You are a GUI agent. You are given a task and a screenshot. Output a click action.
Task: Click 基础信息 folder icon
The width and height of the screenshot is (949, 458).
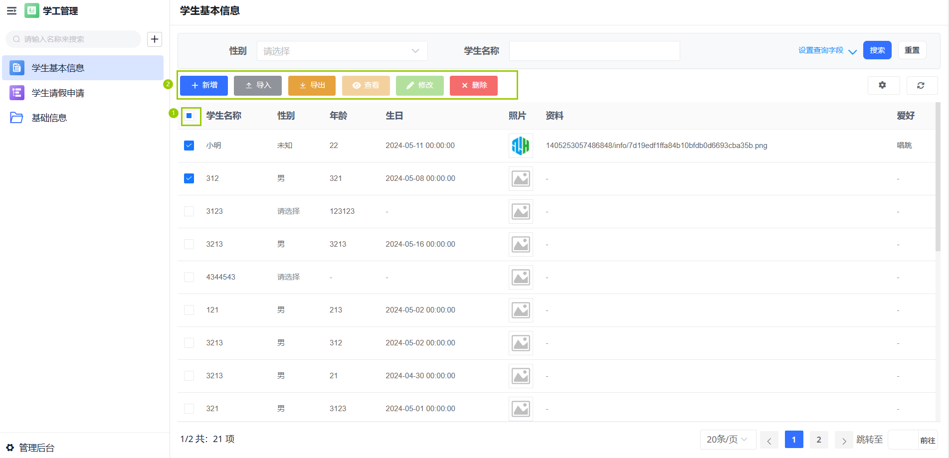[x=17, y=118]
